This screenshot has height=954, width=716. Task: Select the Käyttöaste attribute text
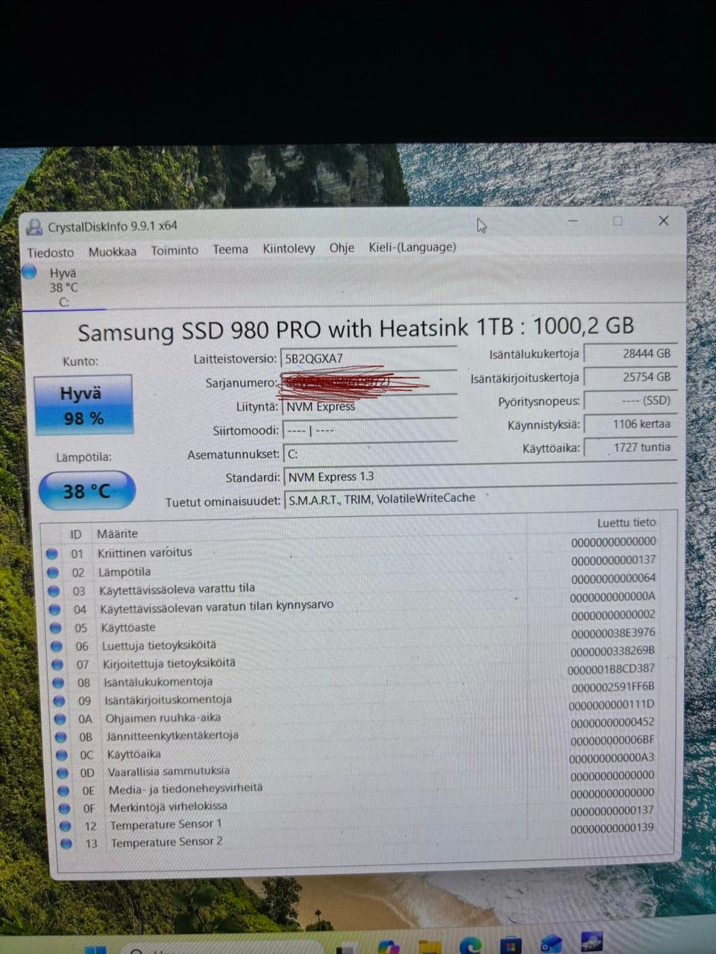(x=128, y=627)
